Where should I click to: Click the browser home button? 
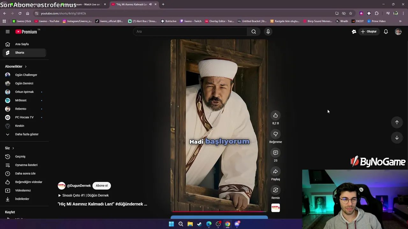coord(27,13)
